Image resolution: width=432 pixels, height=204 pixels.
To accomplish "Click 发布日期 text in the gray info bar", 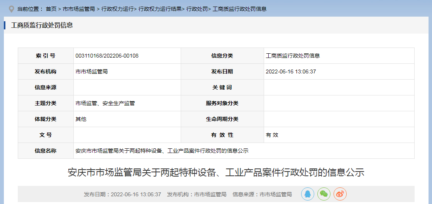I will point(122,194).
